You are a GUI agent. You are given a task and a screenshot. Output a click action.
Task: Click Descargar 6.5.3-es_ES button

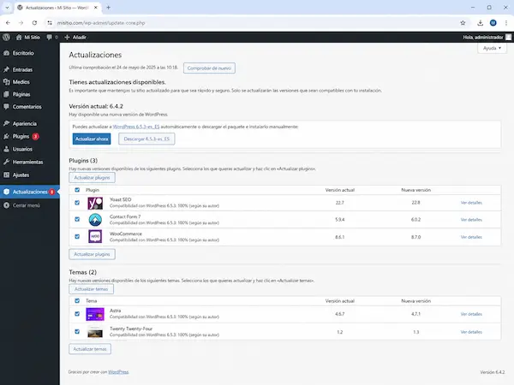(146, 139)
